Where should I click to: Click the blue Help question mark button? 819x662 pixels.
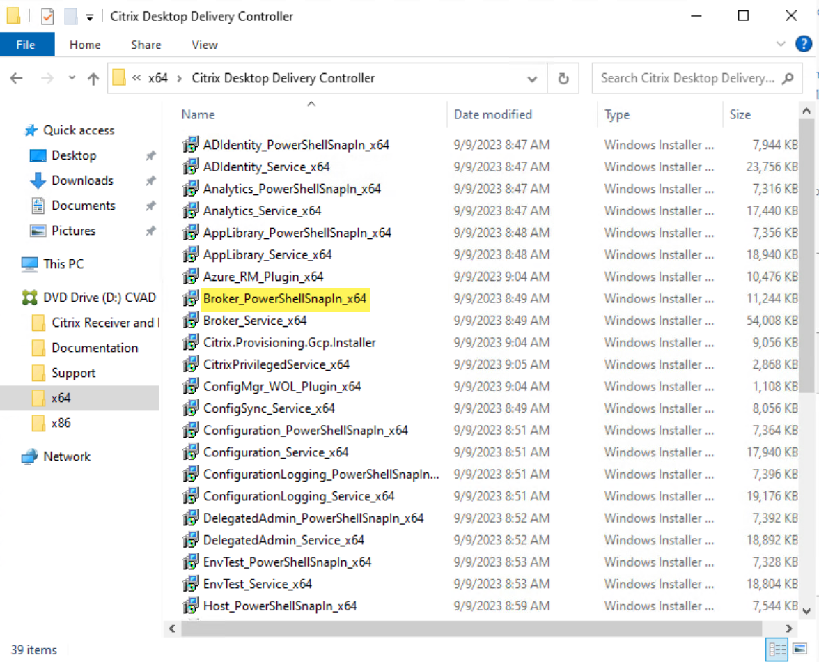pyautogui.click(x=804, y=44)
